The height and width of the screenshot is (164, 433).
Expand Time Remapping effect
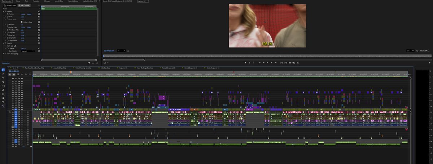pyautogui.click(x=3, y=54)
